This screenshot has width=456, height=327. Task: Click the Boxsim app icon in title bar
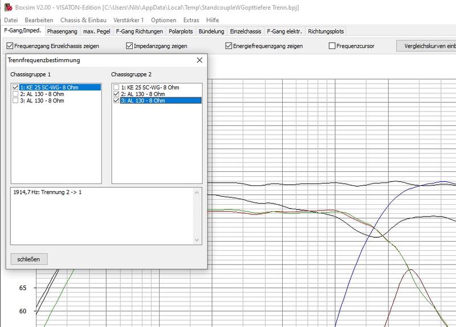click(x=7, y=7)
